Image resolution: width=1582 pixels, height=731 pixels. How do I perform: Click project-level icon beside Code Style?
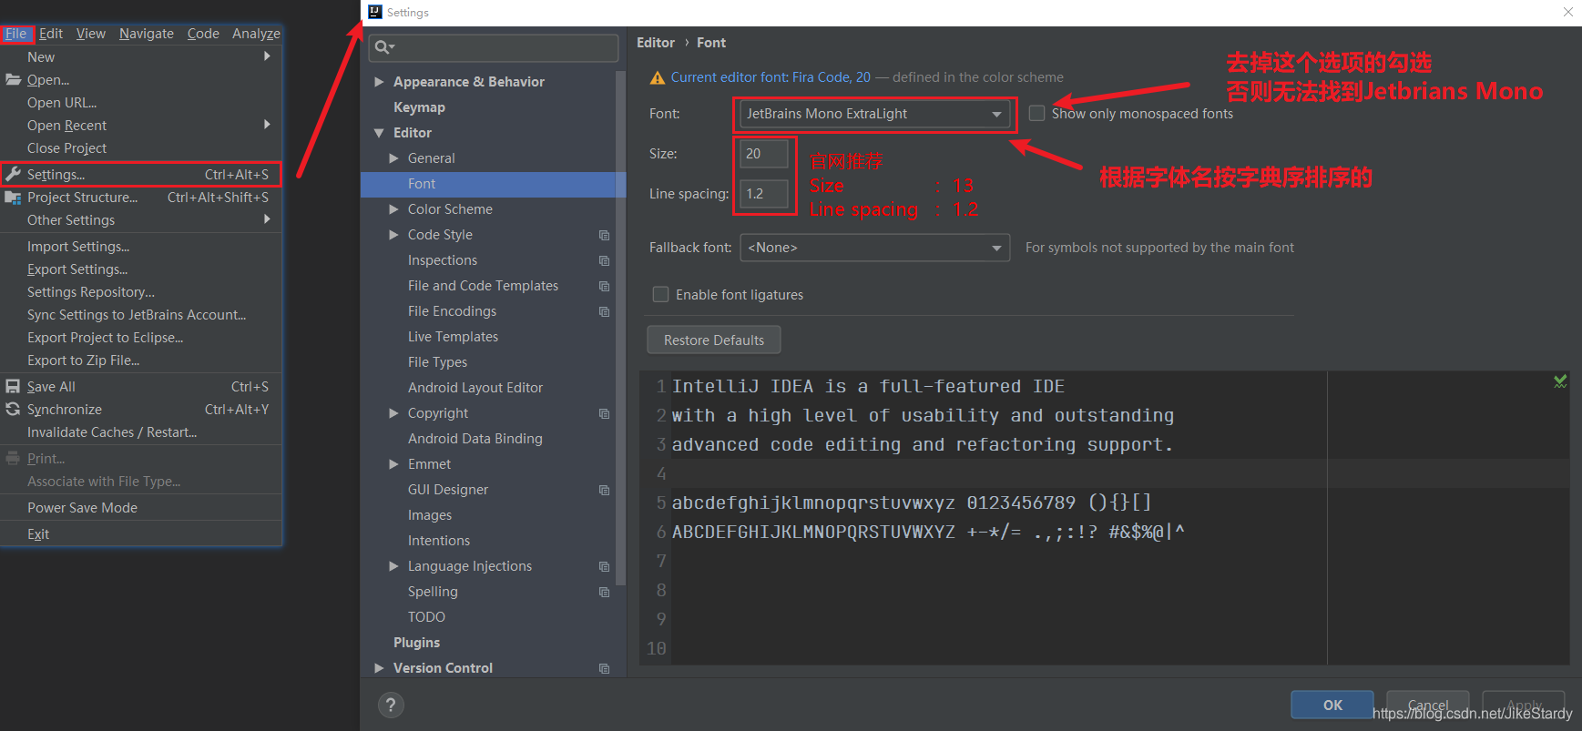tap(604, 235)
